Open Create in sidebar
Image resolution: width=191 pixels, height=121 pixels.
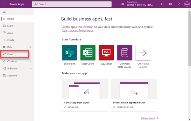tap(17, 40)
